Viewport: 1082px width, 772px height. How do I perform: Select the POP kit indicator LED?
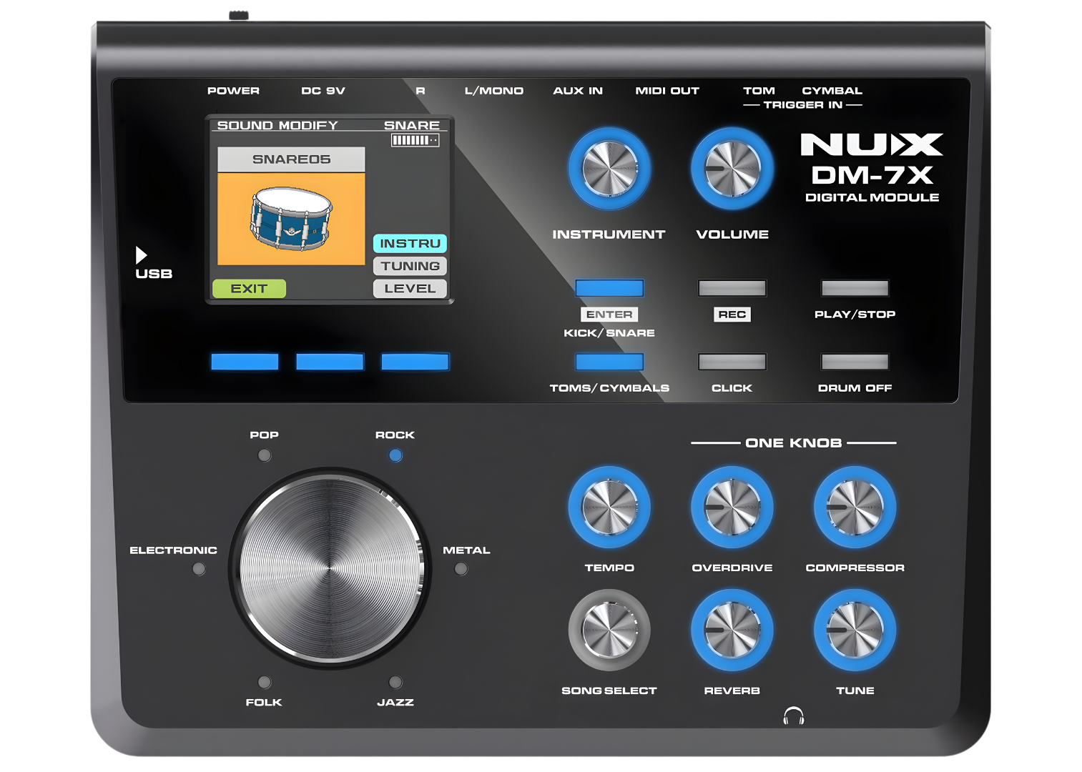(265, 455)
